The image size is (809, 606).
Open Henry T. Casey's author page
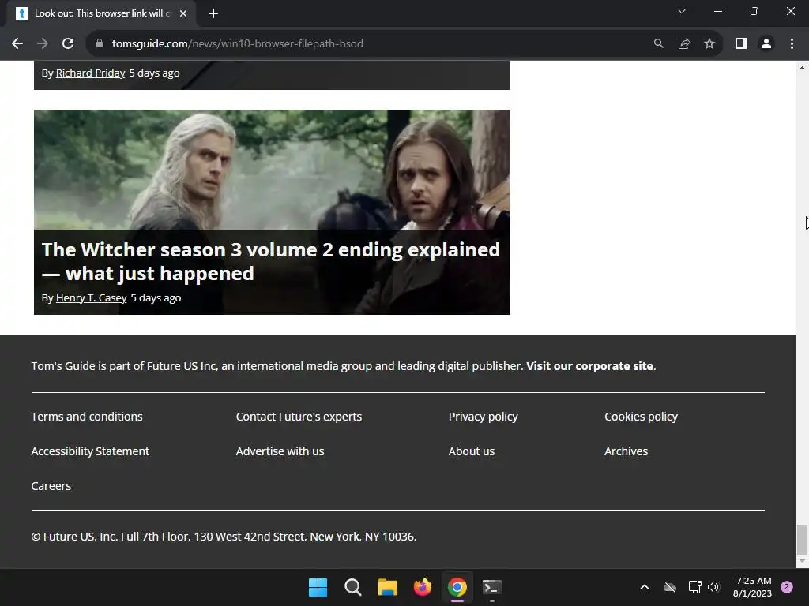[92, 297]
